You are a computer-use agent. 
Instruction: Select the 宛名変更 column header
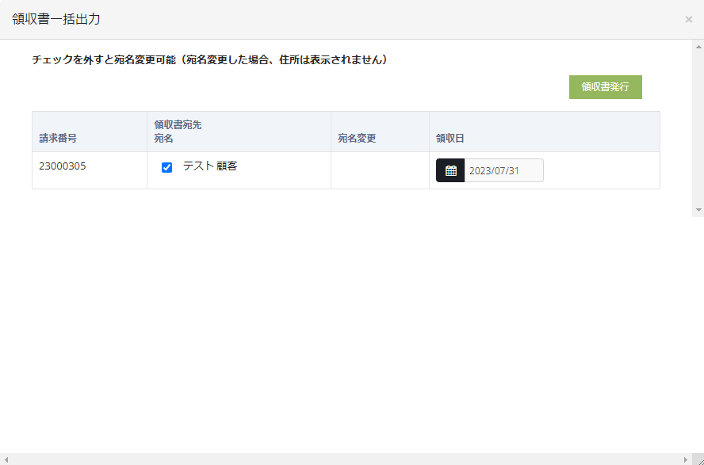(x=357, y=139)
